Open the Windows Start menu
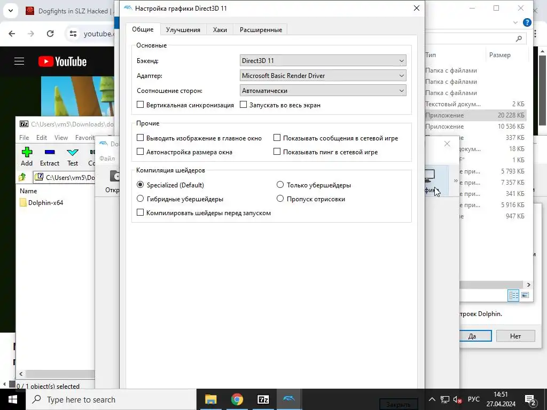Screen dimensions: 547x410 13,399
